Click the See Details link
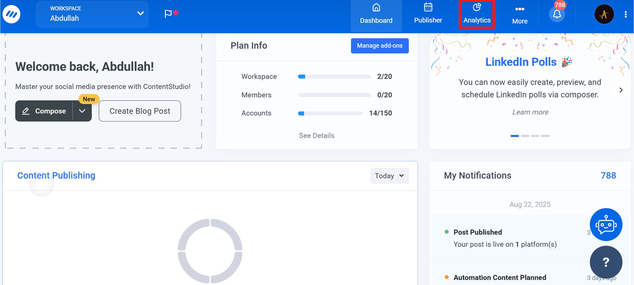Image resolution: width=634 pixels, height=285 pixels. pyautogui.click(x=317, y=136)
